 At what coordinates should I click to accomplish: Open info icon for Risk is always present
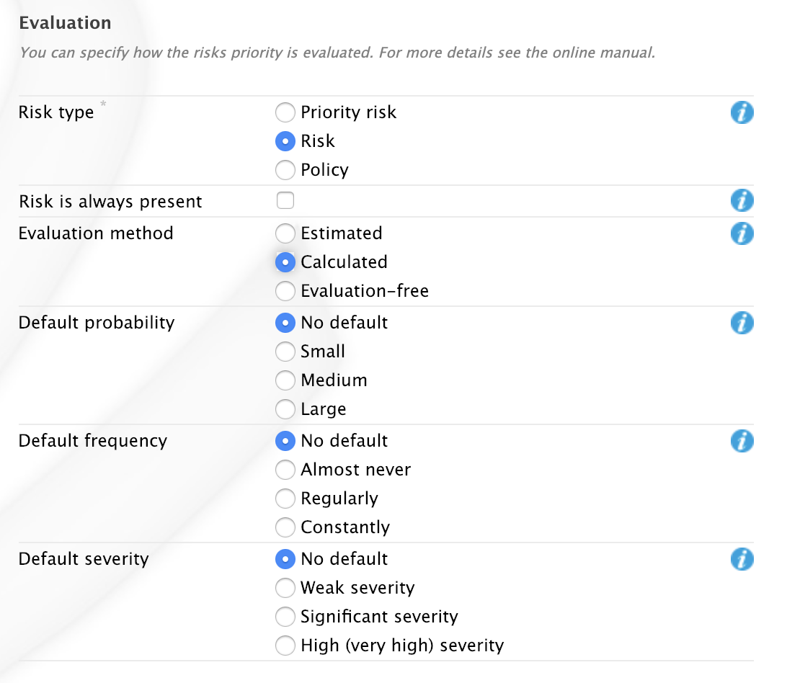click(742, 201)
